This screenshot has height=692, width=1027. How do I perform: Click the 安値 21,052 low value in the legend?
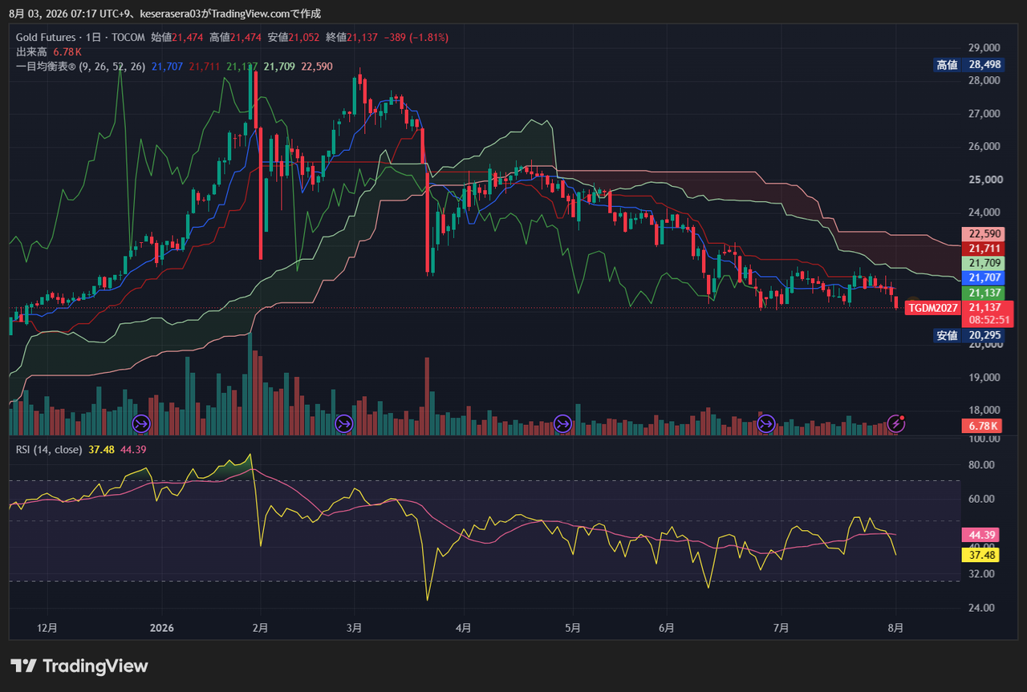tap(294, 38)
